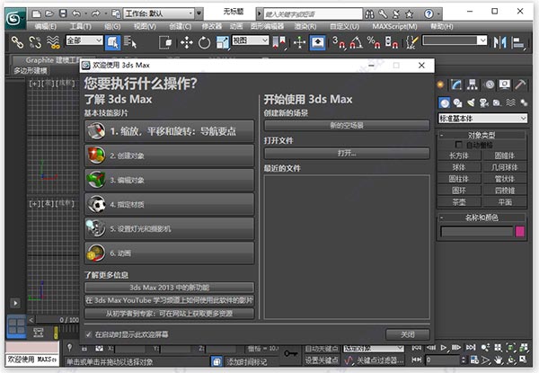Select the Lights category icon

(471, 102)
